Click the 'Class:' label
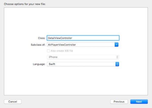Image resolution: width=152 pixels, height=108 pixels. pos(42,38)
